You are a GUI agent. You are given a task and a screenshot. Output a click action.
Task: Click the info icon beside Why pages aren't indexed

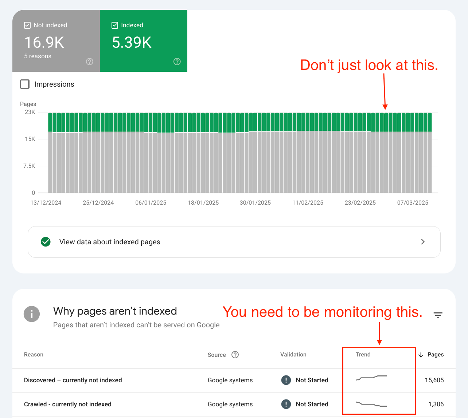coord(32,314)
